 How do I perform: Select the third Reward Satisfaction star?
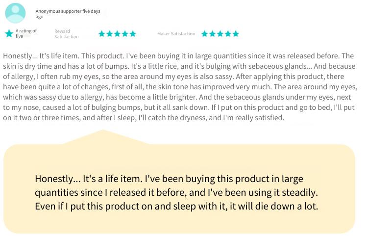[117, 34]
